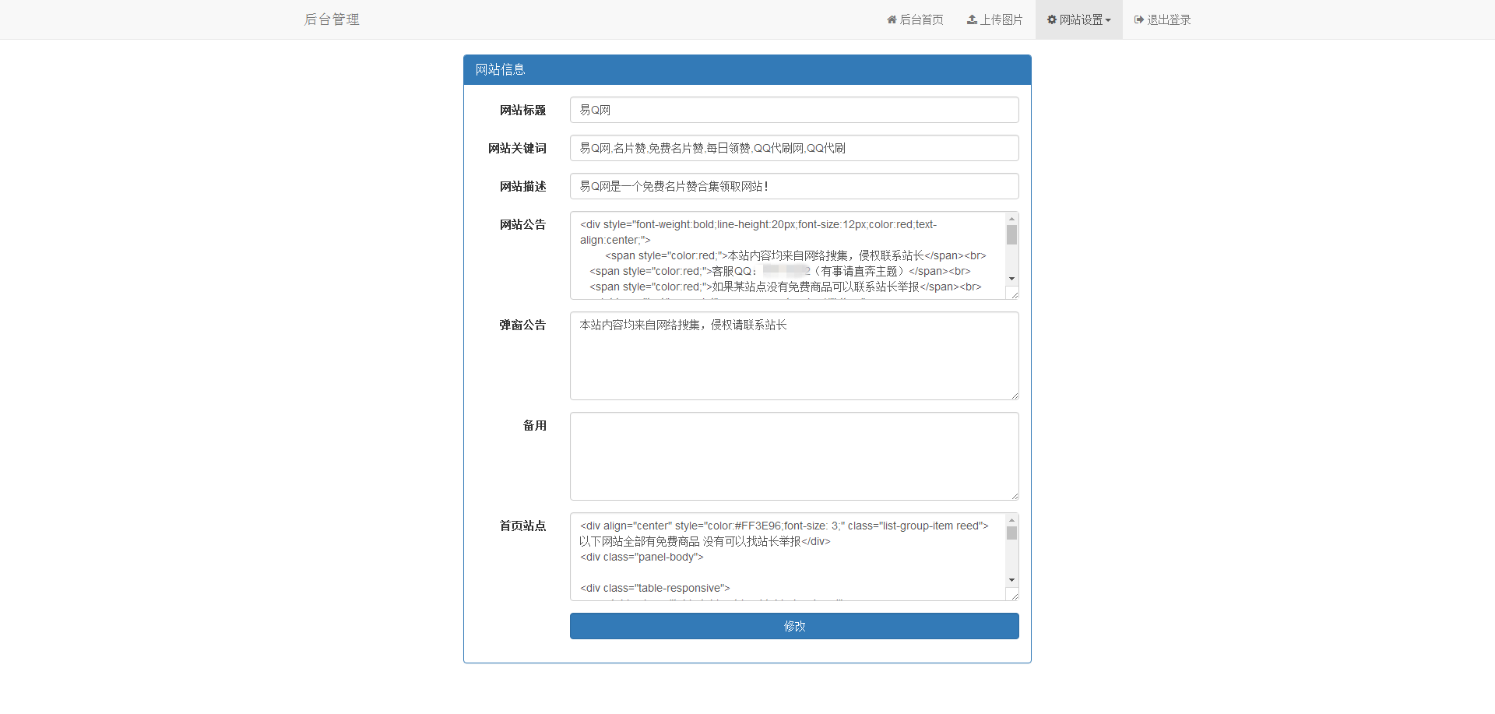This screenshot has height=714, width=1495.
Task: Click resize handle of 备用 textarea
Action: [x=1015, y=496]
